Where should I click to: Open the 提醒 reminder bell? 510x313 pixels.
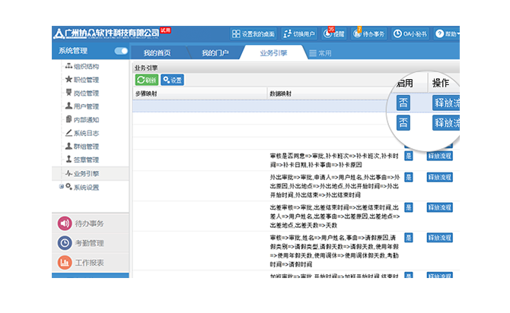[x=333, y=34]
